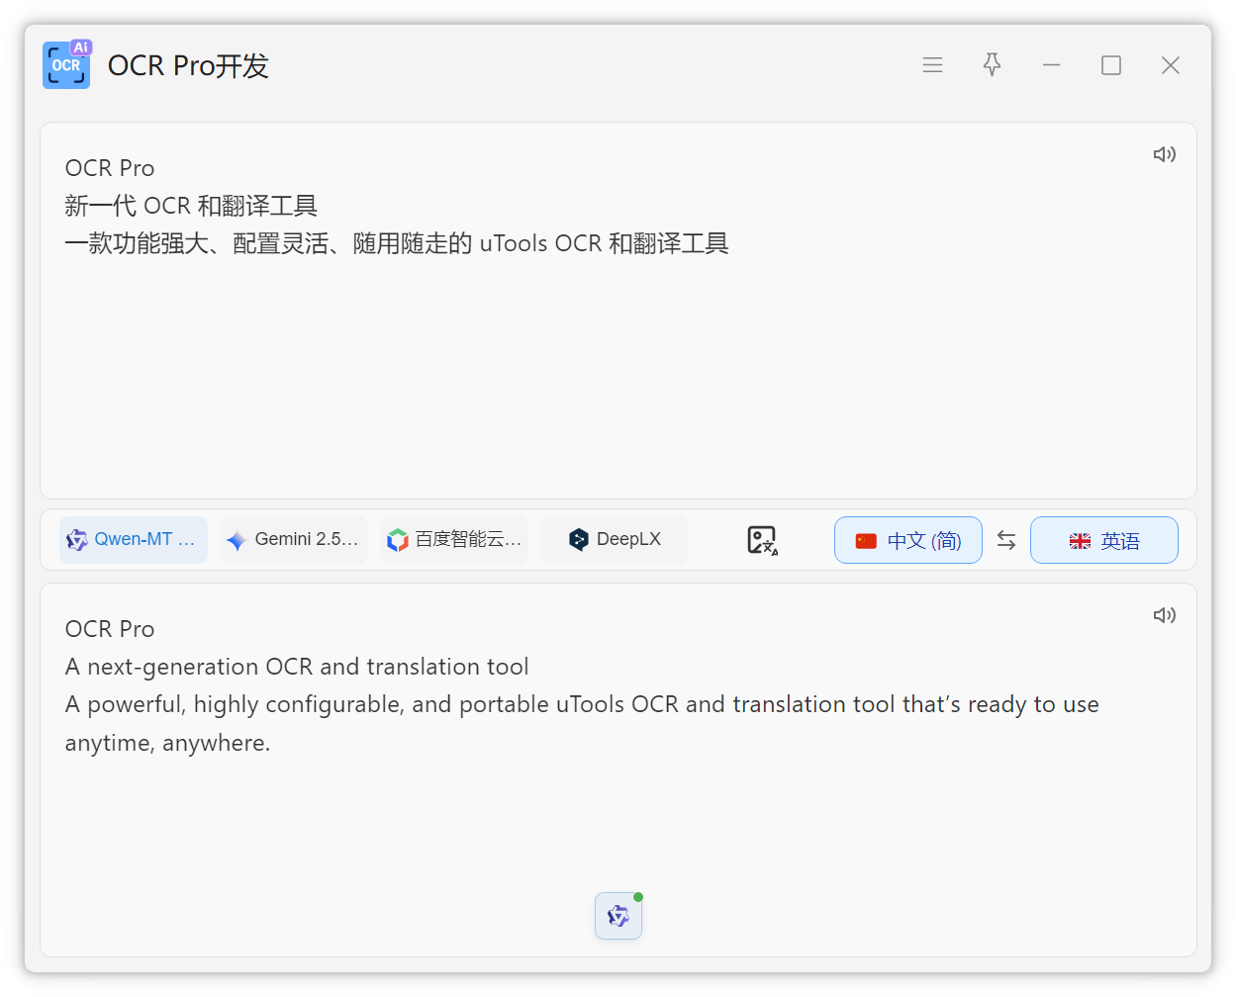Play audio of the source text
This screenshot has width=1236, height=997.
point(1164,154)
